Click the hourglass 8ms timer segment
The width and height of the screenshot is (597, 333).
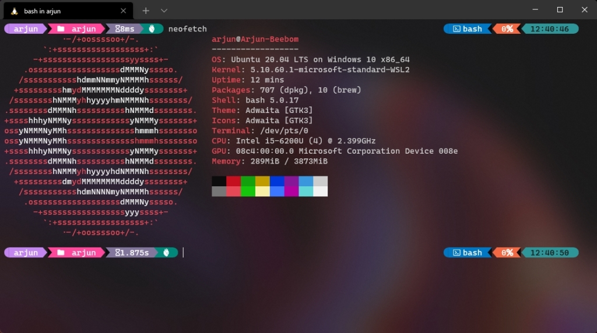[125, 29]
